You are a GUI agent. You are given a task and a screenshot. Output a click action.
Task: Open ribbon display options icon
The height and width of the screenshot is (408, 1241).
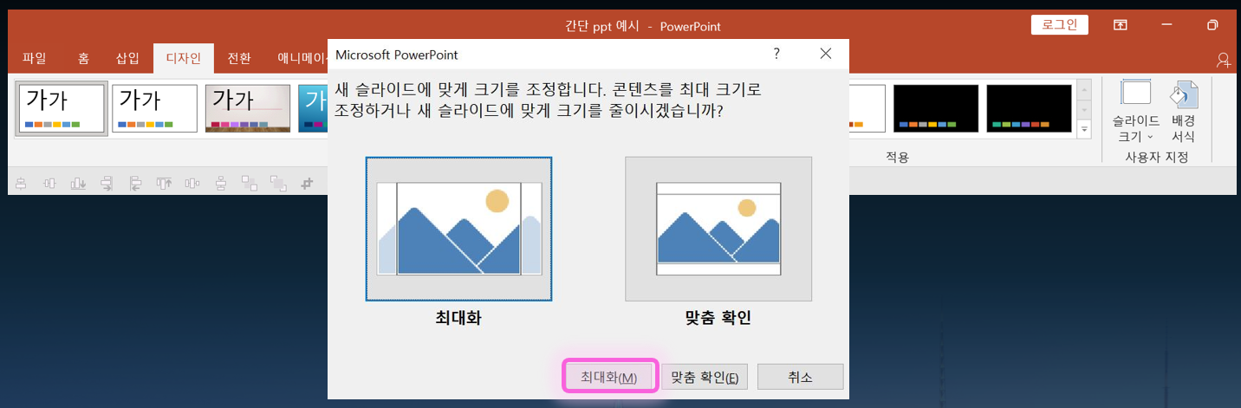[1121, 25]
